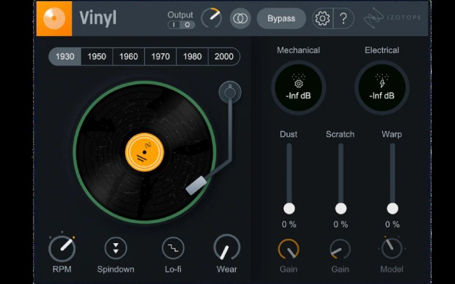Open the settings gear options
This screenshot has height=284, width=455.
[x=322, y=19]
